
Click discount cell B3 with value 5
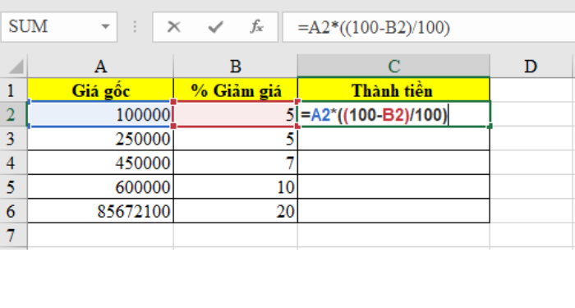(x=236, y=139)
